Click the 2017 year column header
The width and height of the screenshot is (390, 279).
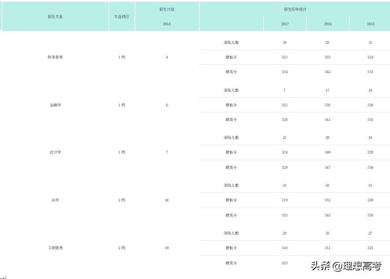[285, 24]
